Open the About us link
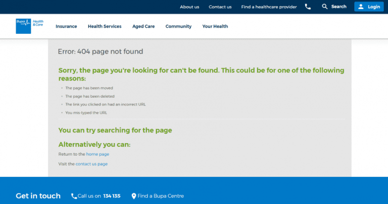The width and height of the screenshot is (388, 204). [189, 7]
